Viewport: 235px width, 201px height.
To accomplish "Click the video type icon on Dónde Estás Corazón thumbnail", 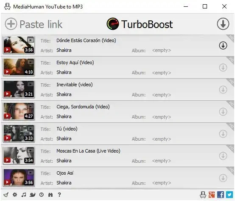I will (31, 40).
